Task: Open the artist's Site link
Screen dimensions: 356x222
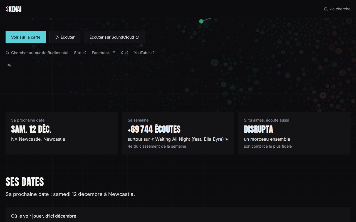Action: 80,53
